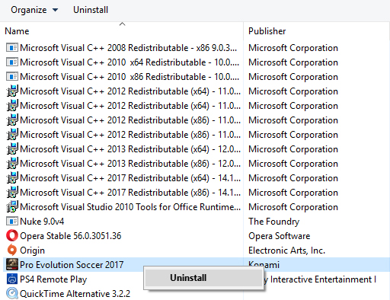
Task: Click the red Opera browser icon
Action: tap(12, 236)
